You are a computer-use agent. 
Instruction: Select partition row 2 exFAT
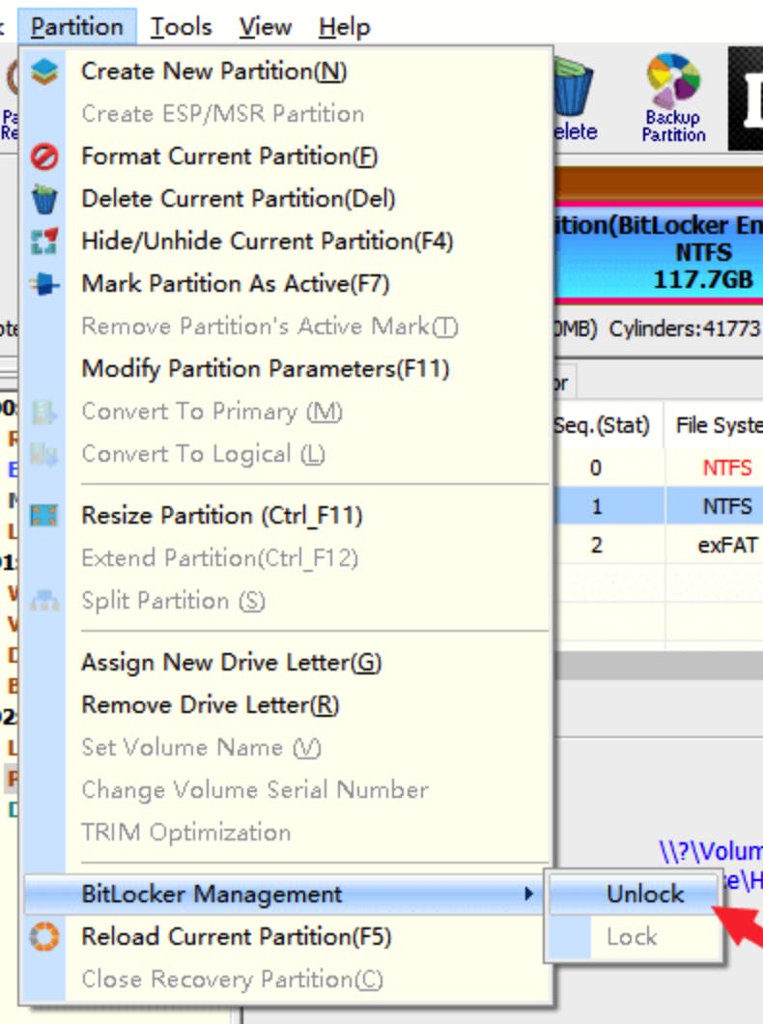[659, 545]
